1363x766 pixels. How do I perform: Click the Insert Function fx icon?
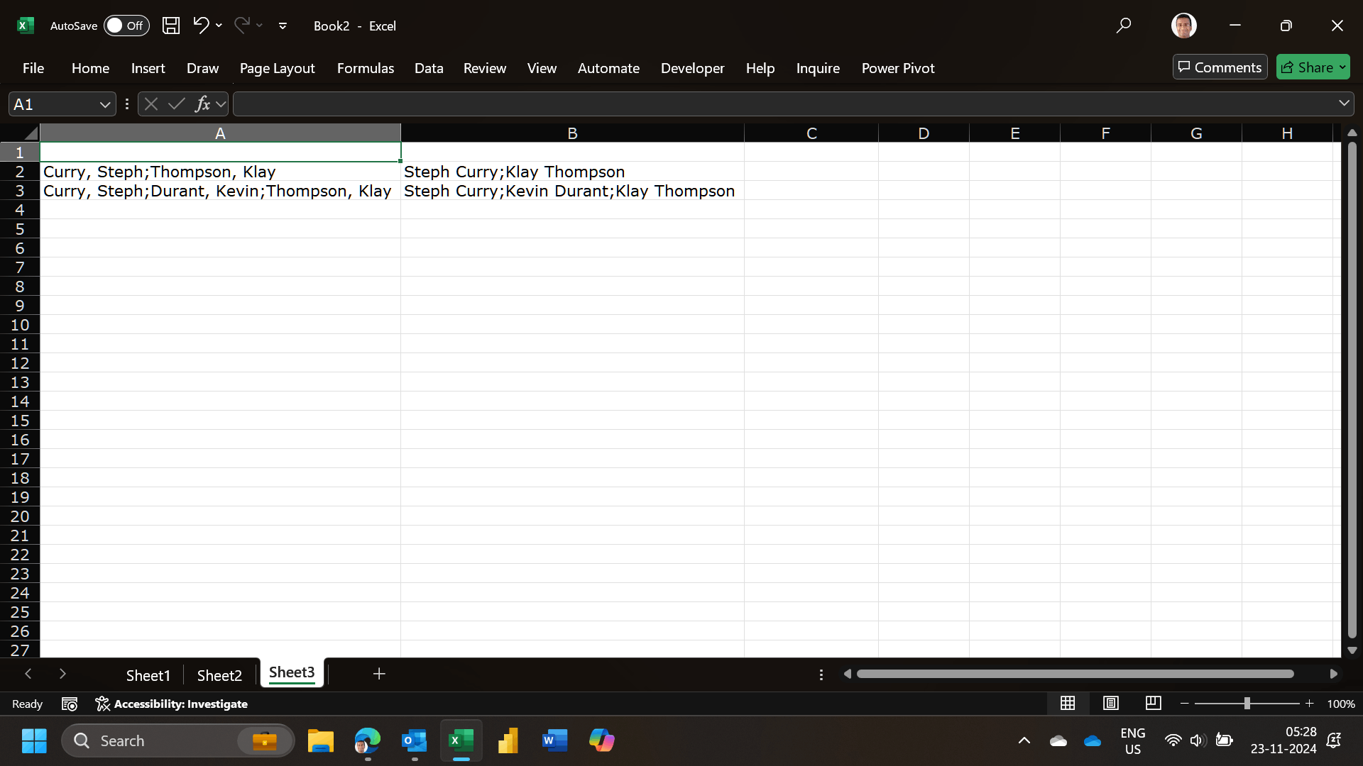tap(202, 104)
